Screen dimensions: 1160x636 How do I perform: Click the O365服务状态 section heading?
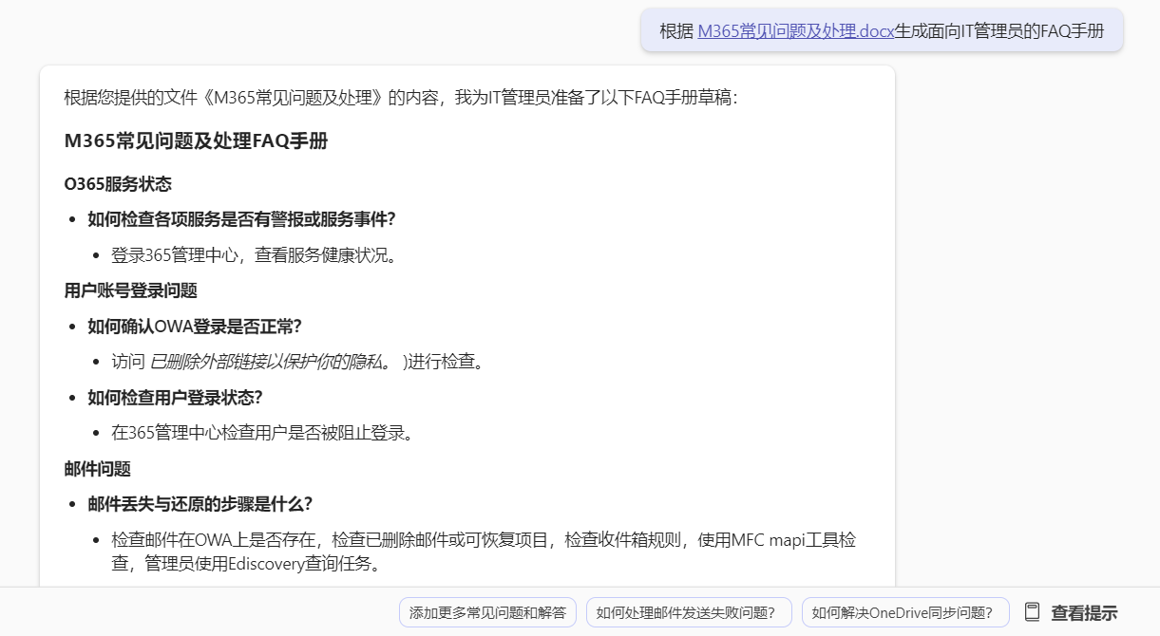[x=118, y=184]
